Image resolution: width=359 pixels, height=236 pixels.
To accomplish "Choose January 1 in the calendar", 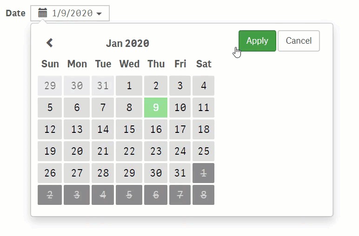I will tap(129, 85).
